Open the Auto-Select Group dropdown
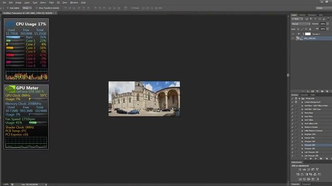 27,8
